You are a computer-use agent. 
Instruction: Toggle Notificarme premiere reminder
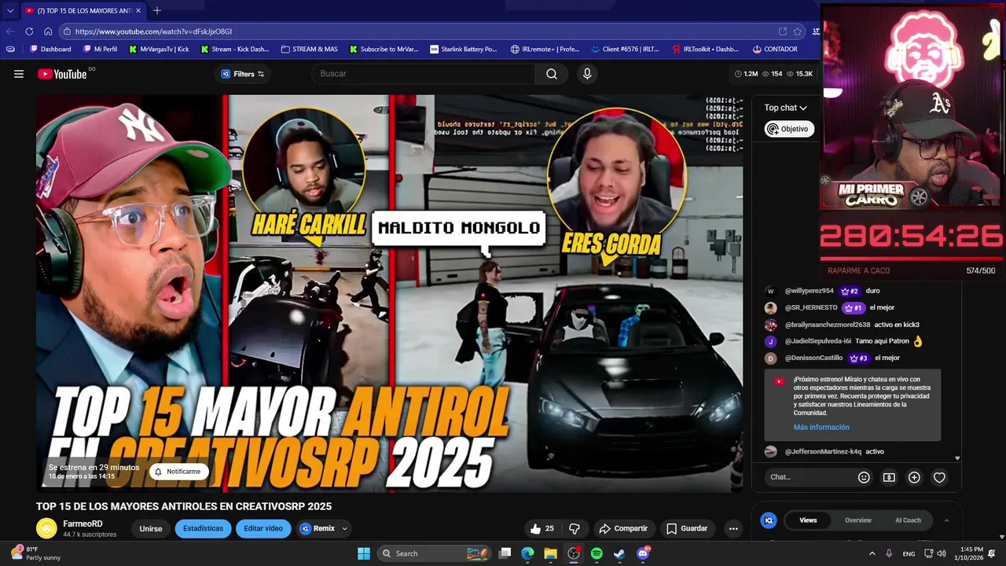click(178, 472)
